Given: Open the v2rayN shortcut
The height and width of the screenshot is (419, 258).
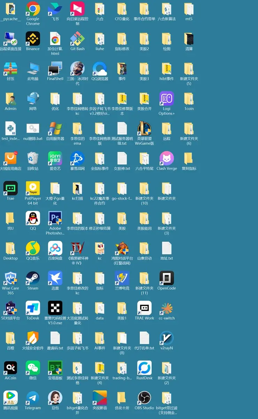Looking at the screenshot, I should pyautogui.click(x=167, y=338).
